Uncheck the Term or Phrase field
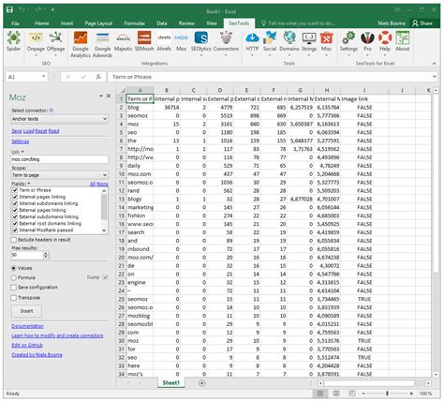 click(15, 190)
